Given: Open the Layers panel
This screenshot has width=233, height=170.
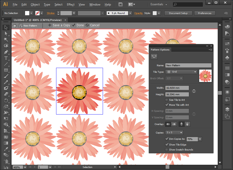Looking at the screenshot, I should 227,109.
